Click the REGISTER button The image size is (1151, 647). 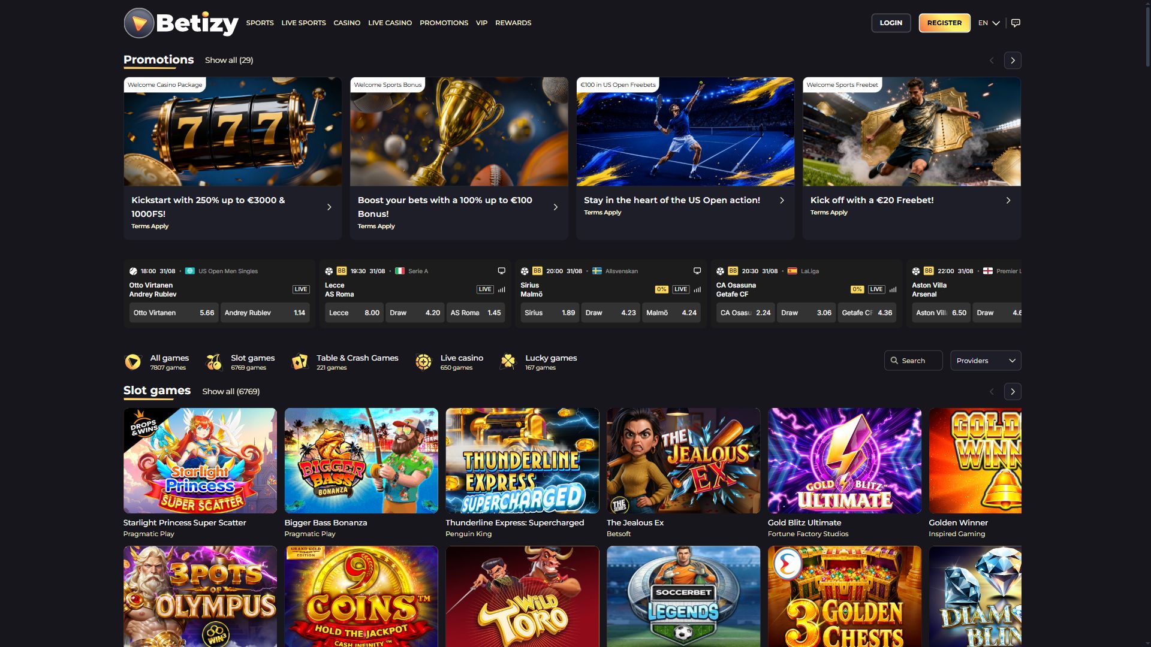pos(944,23)
